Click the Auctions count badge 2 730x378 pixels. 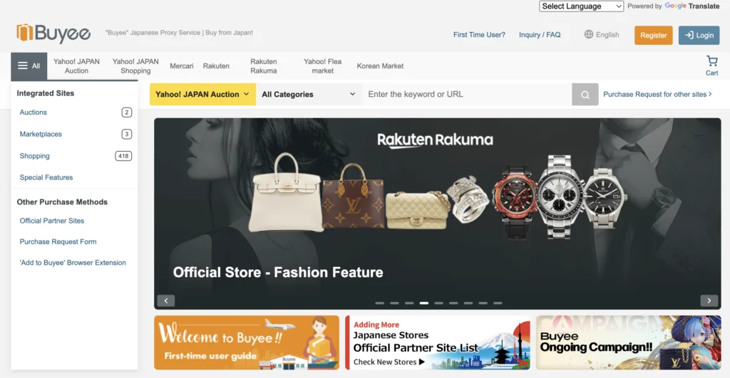coord(126,112)
